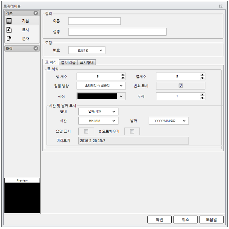Collapse the 기본 panel arrow
The height and width of the screenshot is (229, 229).
tap(36, 13)
